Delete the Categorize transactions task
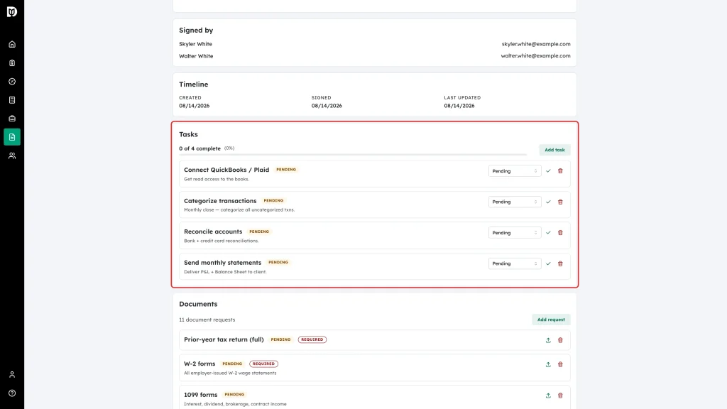Screen dimensions: 727x409 point(560,202)
